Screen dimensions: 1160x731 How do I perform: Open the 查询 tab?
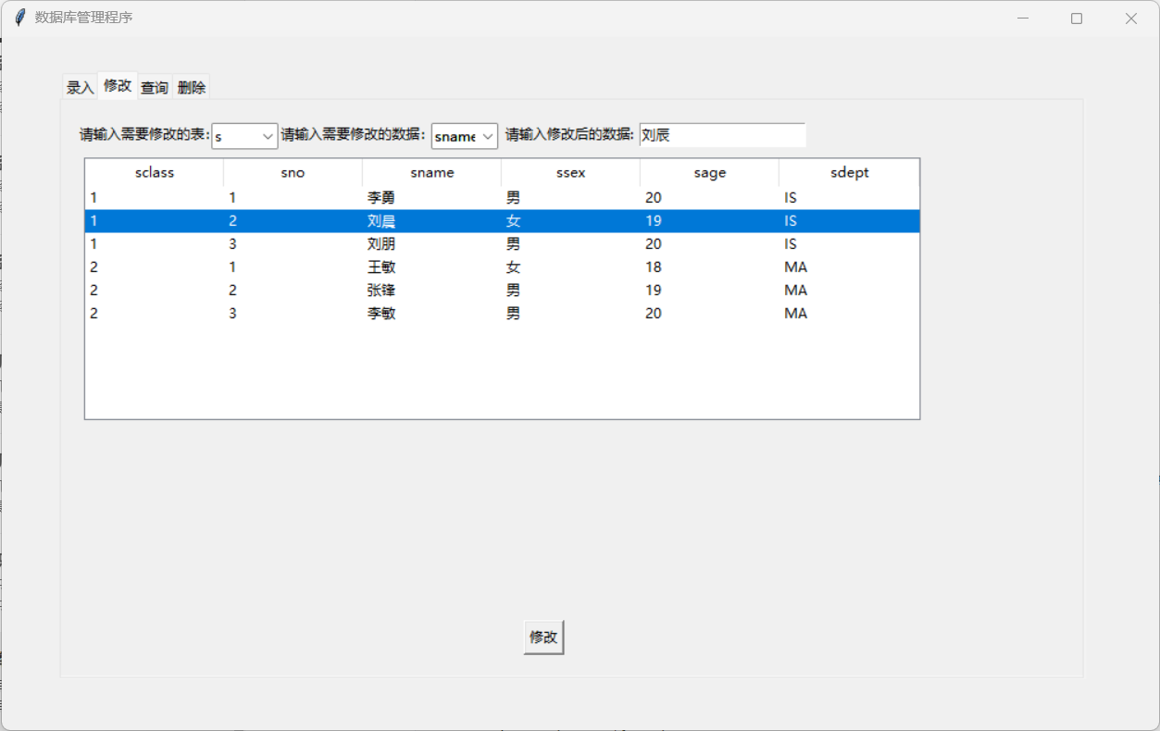155,88
